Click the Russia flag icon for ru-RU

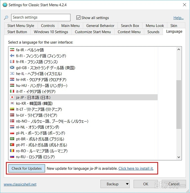click(12, 157)
